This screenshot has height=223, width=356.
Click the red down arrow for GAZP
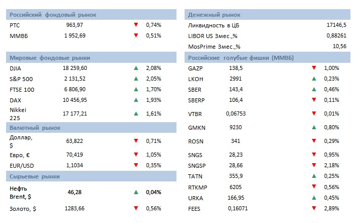click(x=314, y=67)
